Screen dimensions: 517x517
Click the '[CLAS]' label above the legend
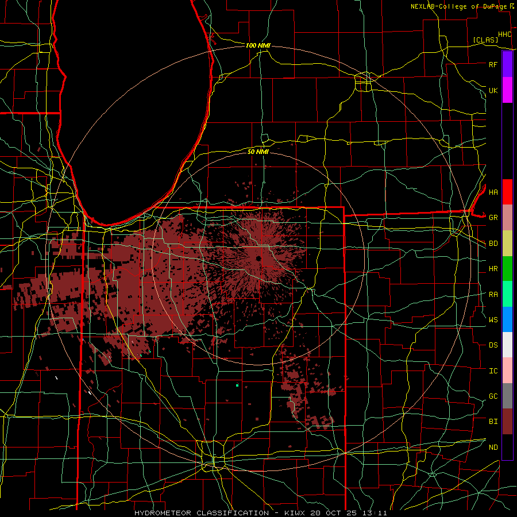(x=485, y=40)
